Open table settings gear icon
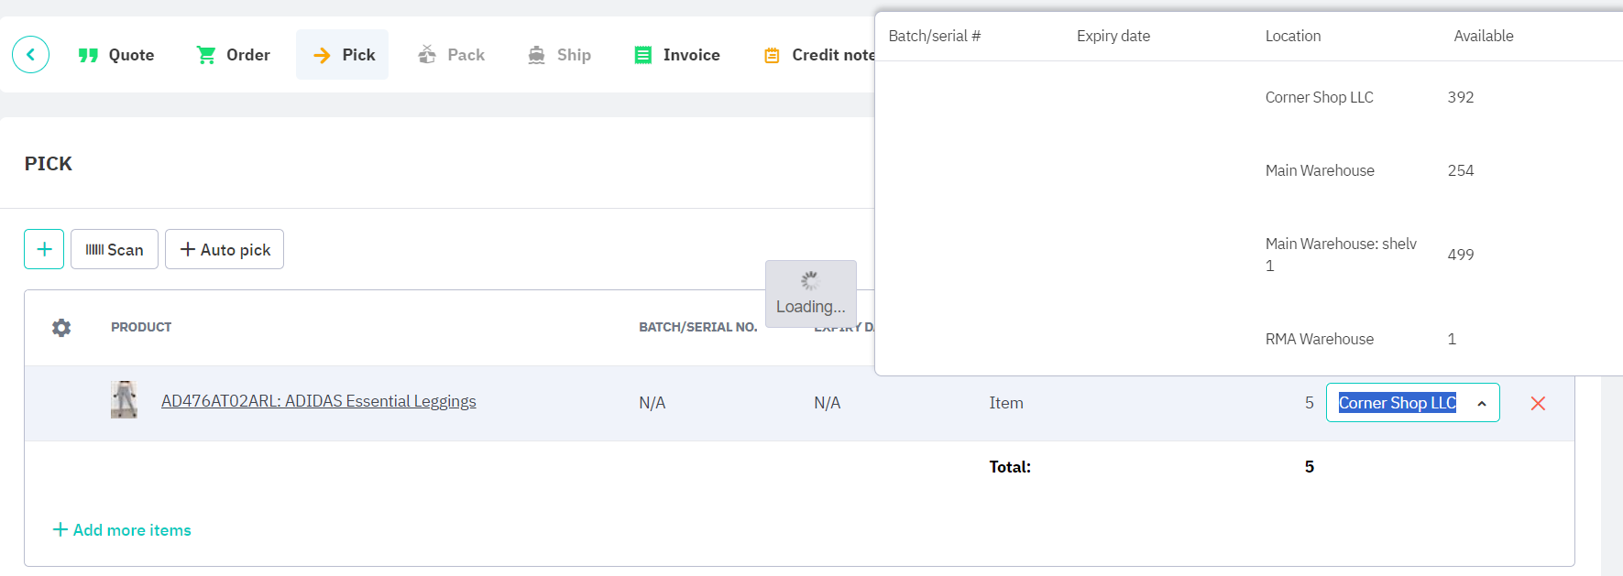The image size is (1623, 576). tap(61, 328)
